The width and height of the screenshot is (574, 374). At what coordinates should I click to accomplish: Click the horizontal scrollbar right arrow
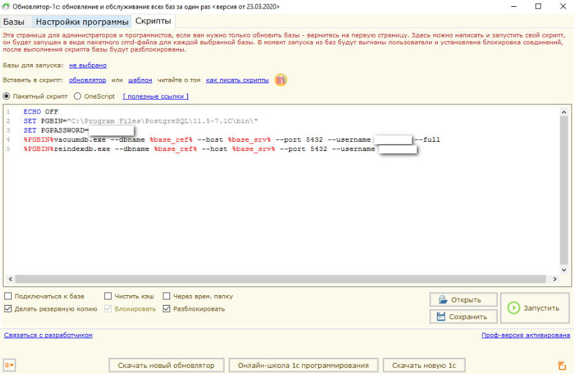pos(555,279)
